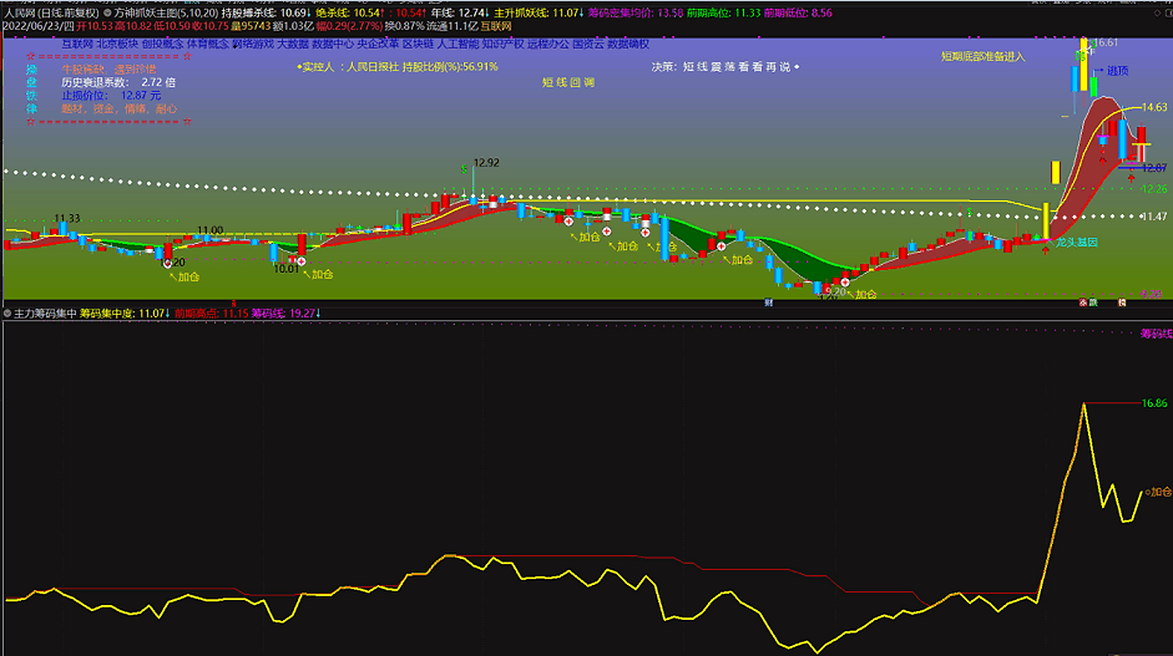Click the 大数据 concept tag
This screenshot has width=1173, height=656.
292,44
